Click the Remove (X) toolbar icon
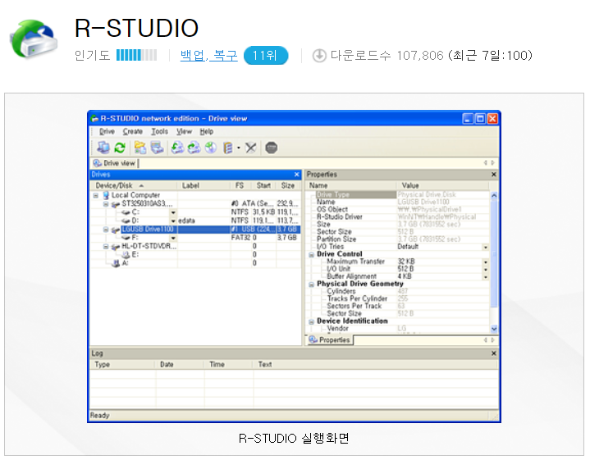This screenshot has width=590, height=460. (x=250, y=148)
